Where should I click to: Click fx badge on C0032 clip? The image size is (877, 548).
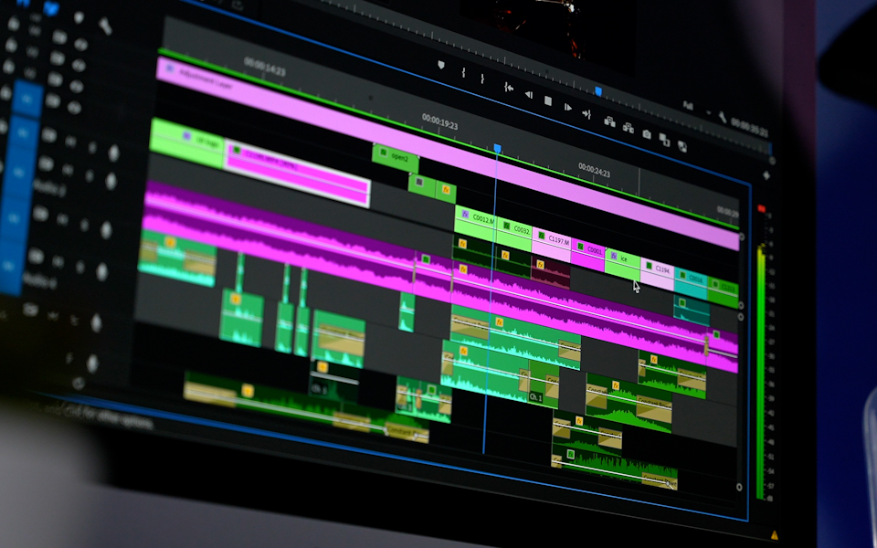pyautogui.click(x=507, y=226)
